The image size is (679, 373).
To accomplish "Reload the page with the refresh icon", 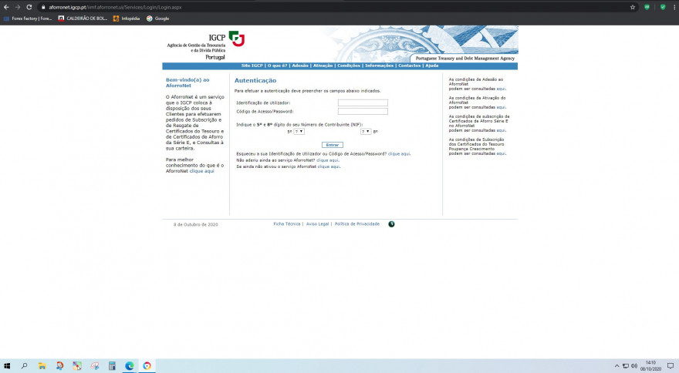I will [x=29, y=7].
